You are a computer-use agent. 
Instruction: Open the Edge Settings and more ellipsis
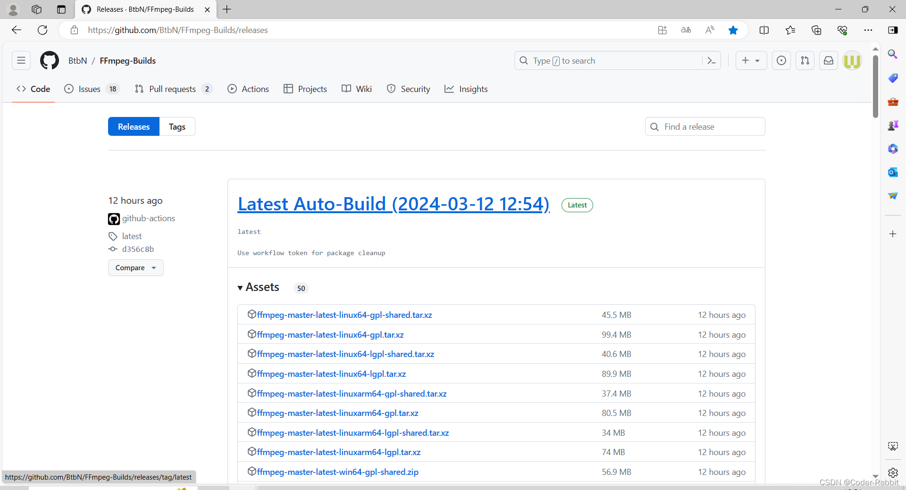coord(868,30)
